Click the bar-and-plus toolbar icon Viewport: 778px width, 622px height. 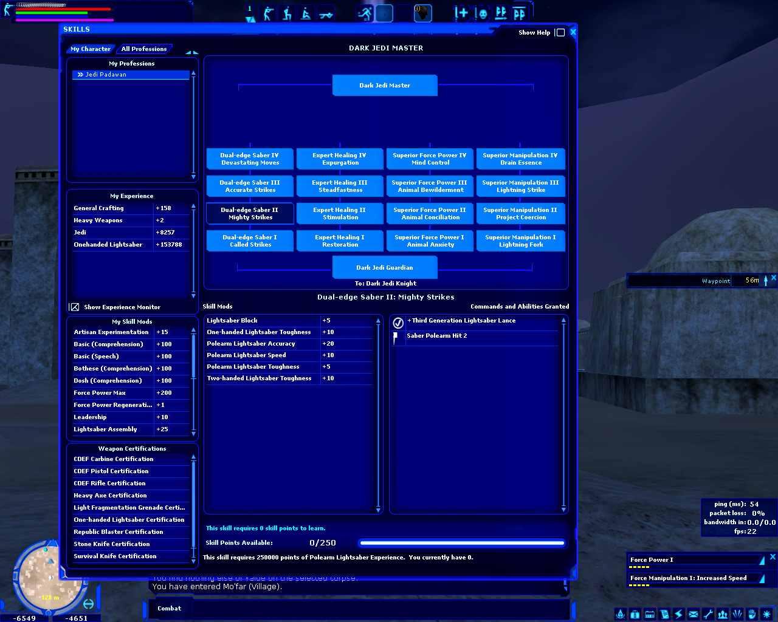tap(461, 13)
